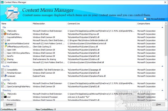The width and height of the screenshot is (168, 111).
Task: Disable the SendTo context menu checkbox
Action: click(2, 56)
